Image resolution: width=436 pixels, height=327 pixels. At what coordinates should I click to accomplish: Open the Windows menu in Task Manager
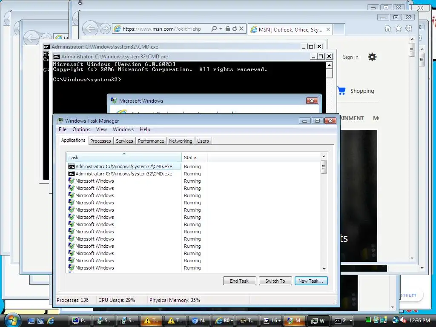click(x=123, y=129)
